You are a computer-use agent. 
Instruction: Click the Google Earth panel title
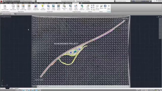point(50,12)
